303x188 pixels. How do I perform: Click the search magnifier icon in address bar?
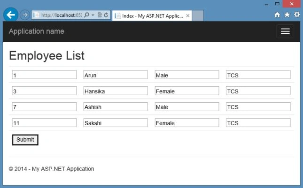tap(87, 15)
